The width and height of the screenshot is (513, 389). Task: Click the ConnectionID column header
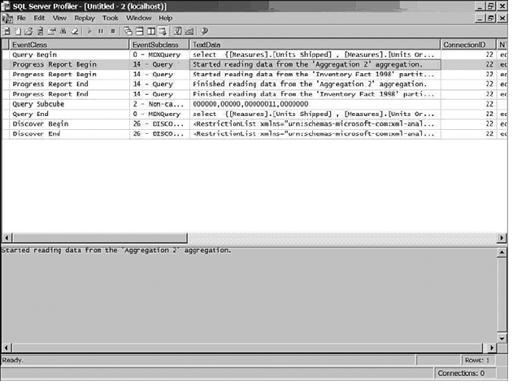coord(468,45)
